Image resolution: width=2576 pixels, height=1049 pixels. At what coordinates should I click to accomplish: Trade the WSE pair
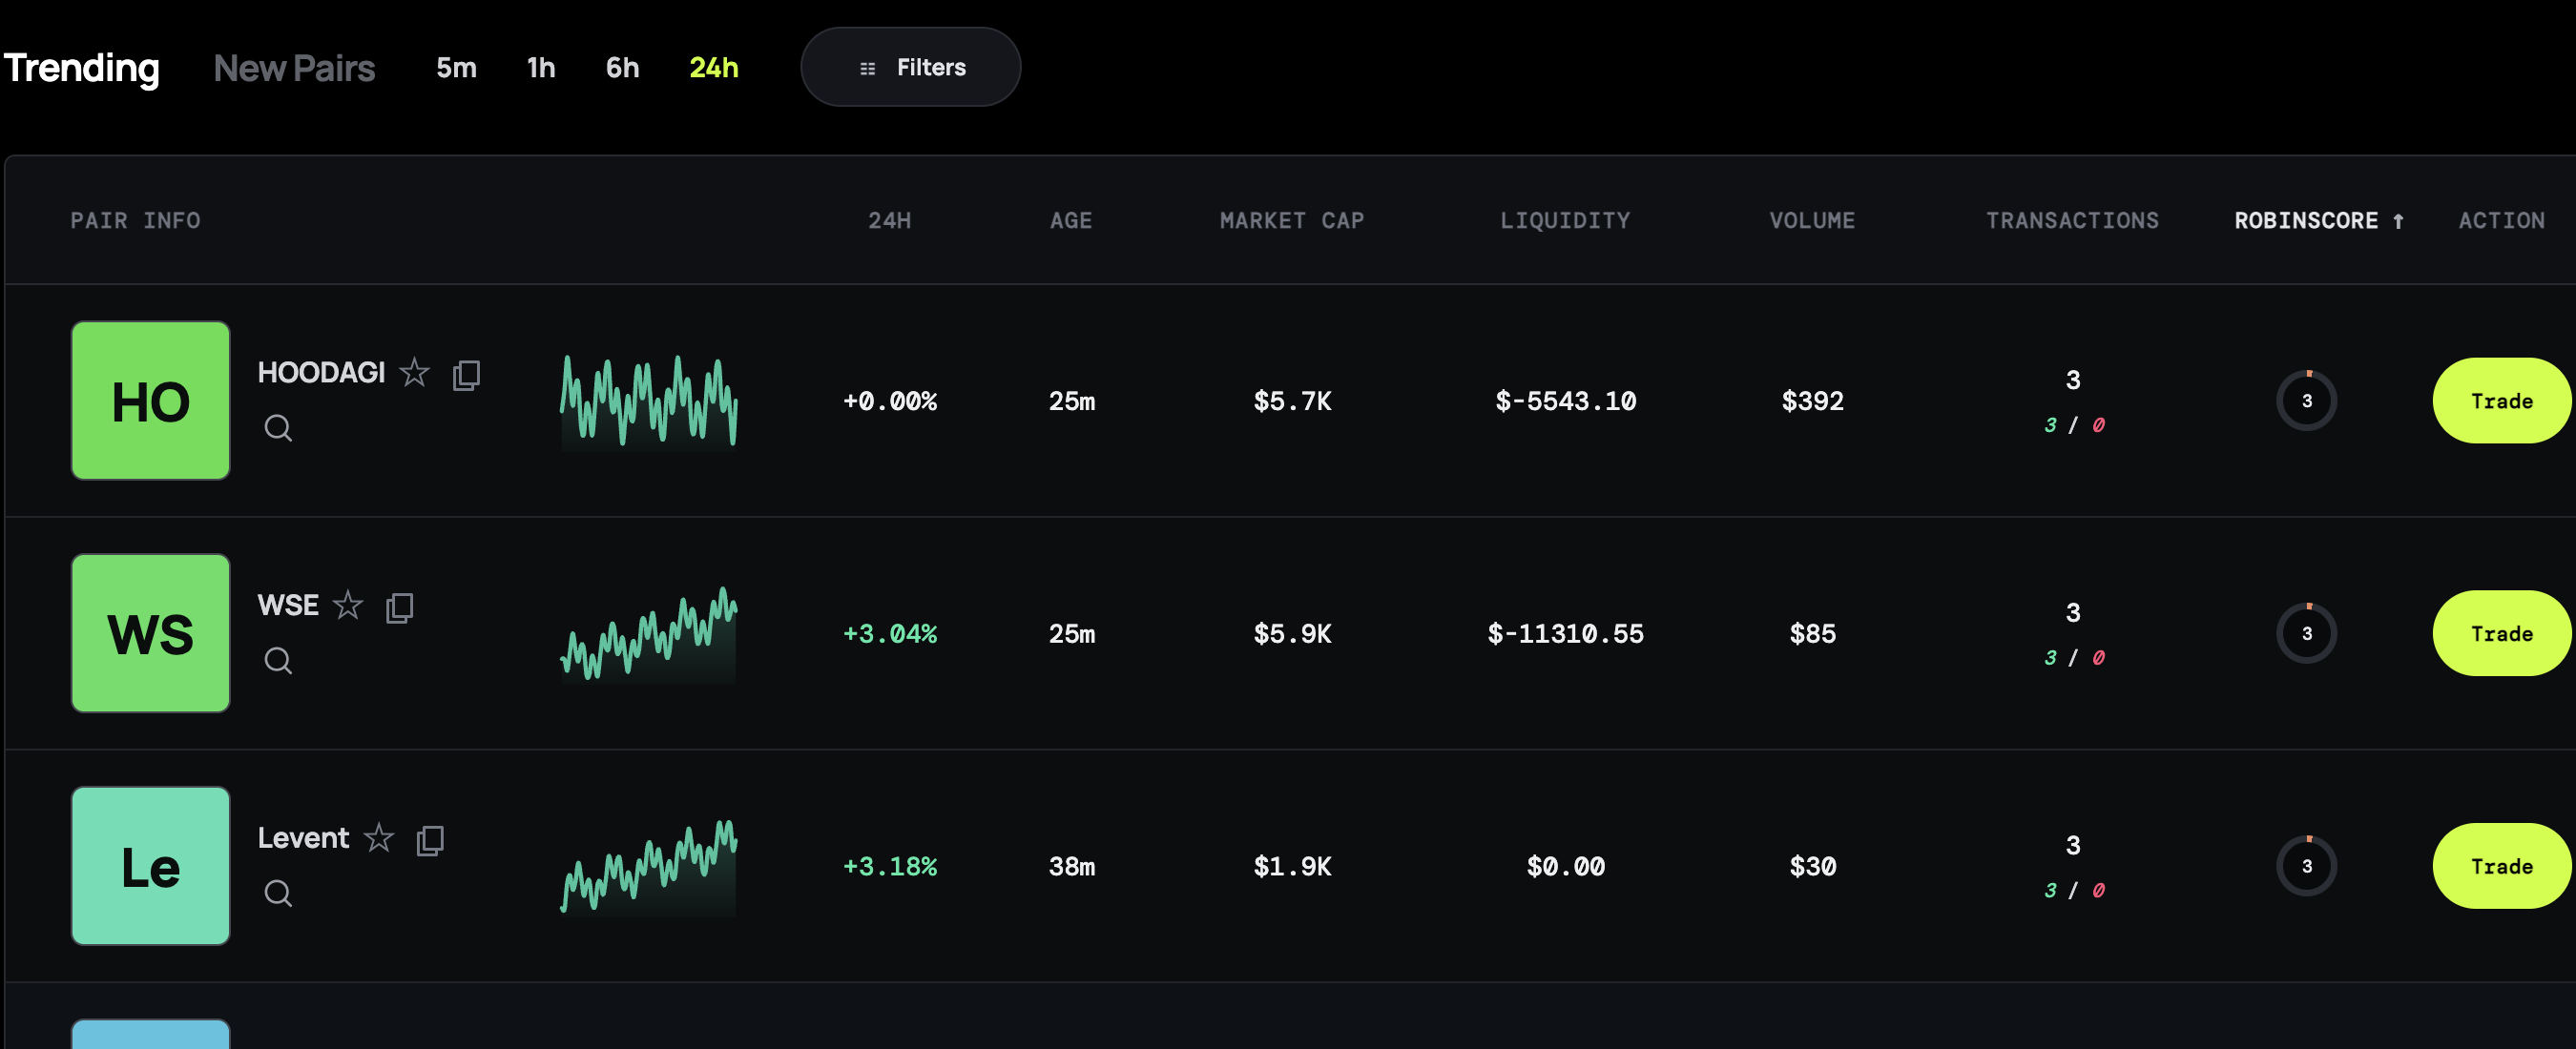coord(2501,633)
